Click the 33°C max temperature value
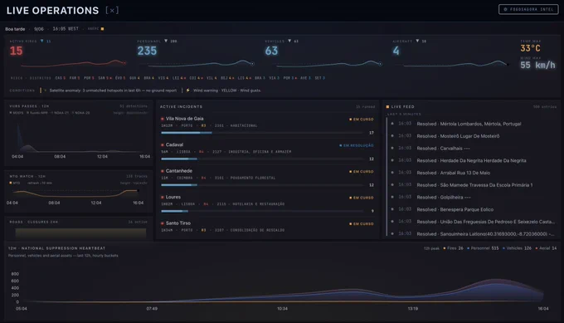 point(530,48)
